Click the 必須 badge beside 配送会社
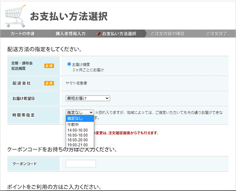 tap(49, 83)
